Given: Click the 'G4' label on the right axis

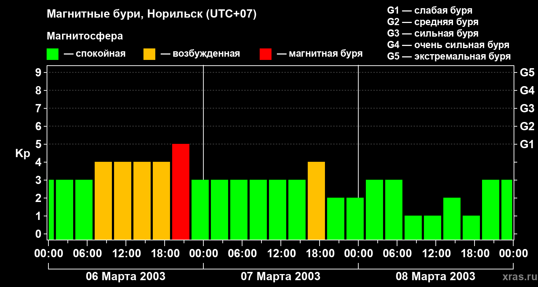Looking at the screenshot, I should [527, 90].
